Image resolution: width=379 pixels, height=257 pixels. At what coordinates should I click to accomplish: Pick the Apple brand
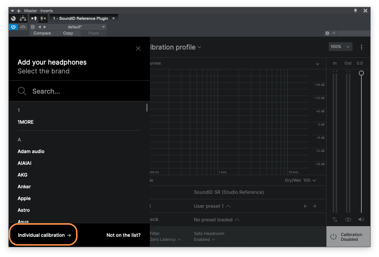[x=24, y=198]
